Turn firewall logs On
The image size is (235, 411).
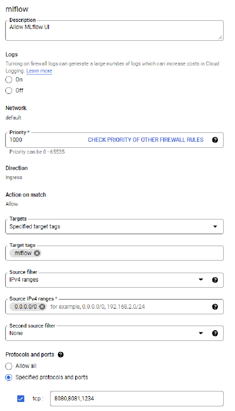tap(8, 79)
